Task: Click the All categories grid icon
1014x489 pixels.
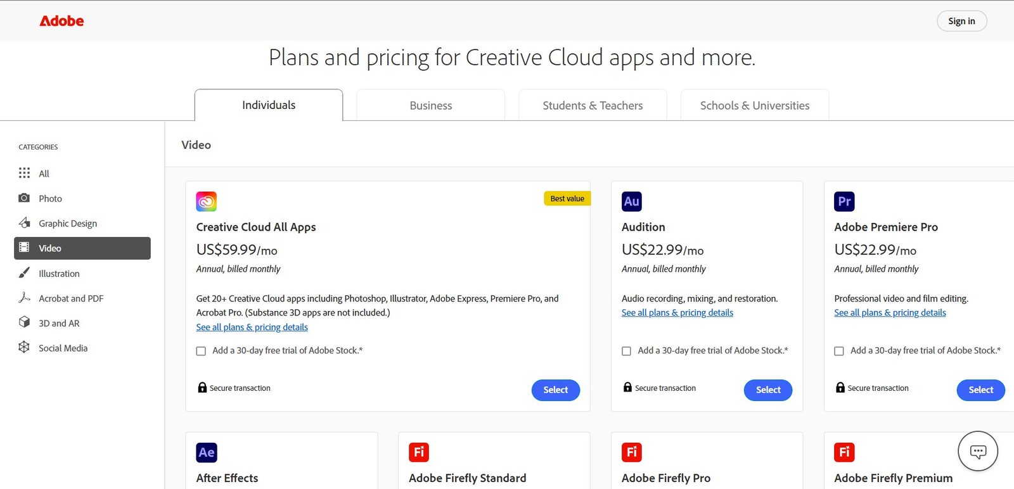Action: tap(24, 173)
